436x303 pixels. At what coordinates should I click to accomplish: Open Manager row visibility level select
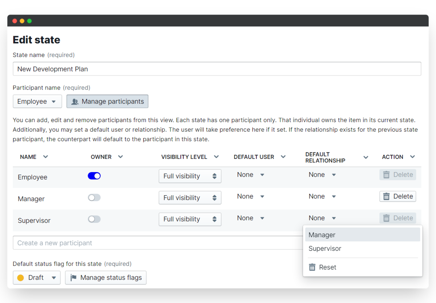pyautogui.click(x=190, y=198)
